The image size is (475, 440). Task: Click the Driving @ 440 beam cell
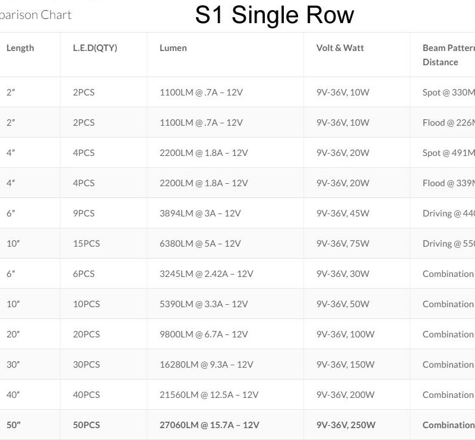click(448, 213)
